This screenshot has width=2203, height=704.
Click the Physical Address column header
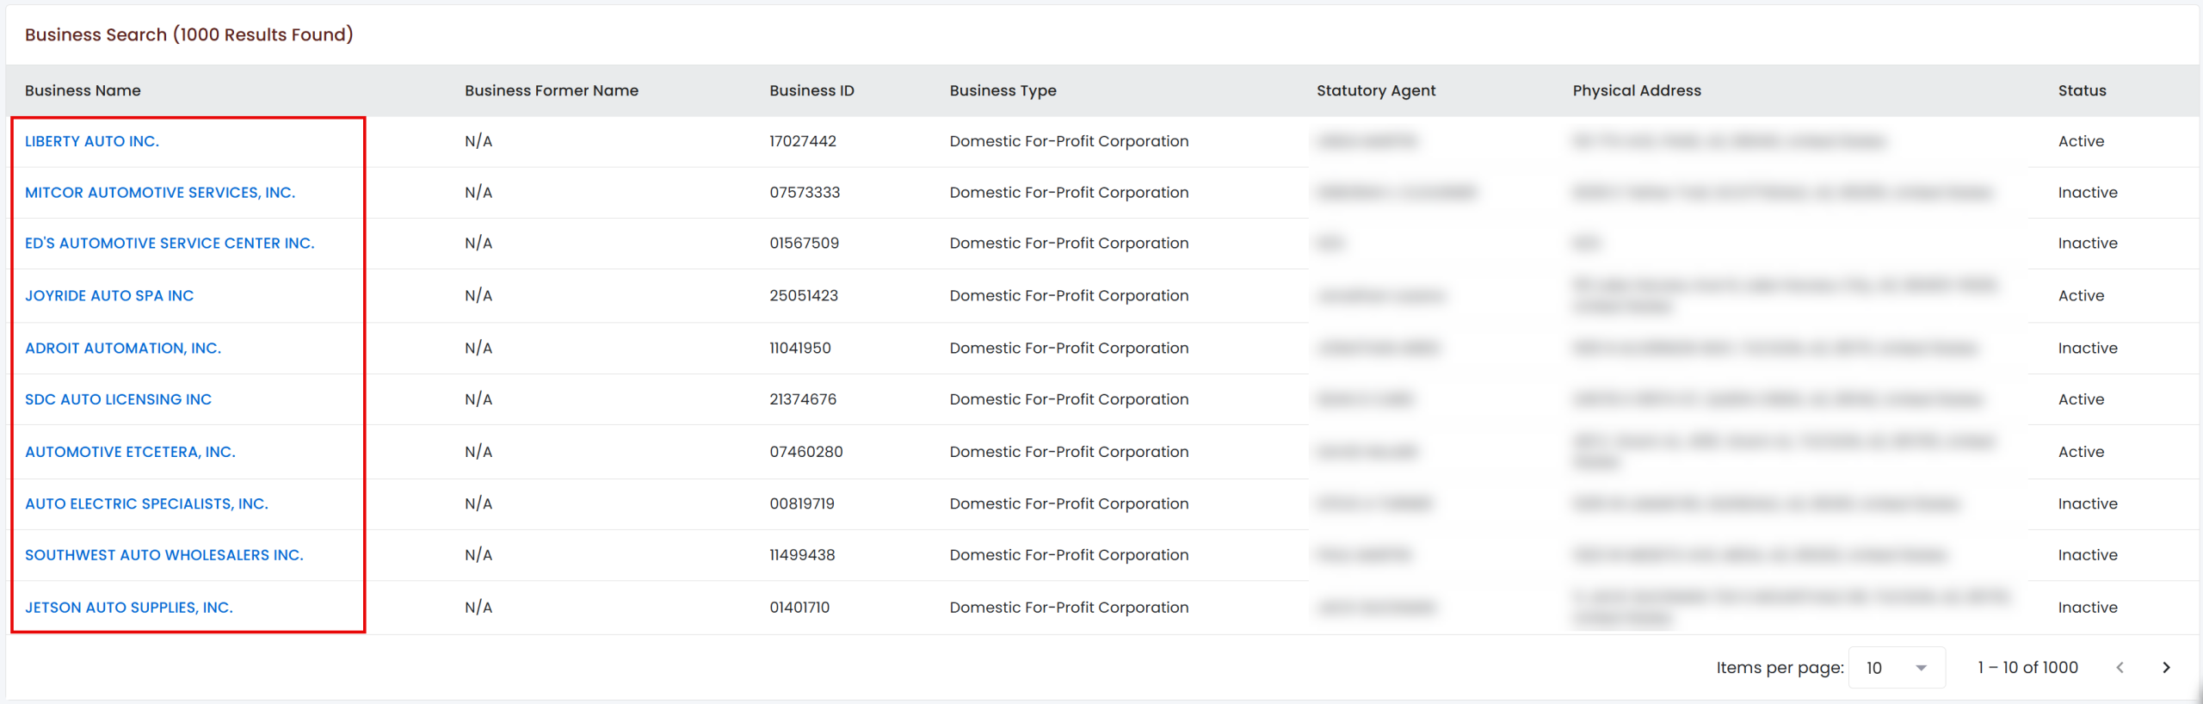(1637, 90)
